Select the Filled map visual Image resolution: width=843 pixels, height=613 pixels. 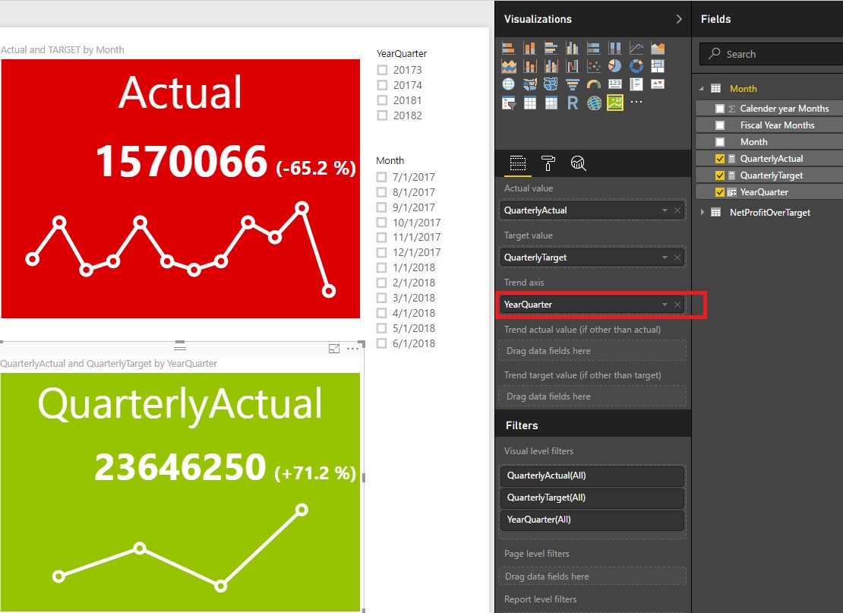(529, 84)
